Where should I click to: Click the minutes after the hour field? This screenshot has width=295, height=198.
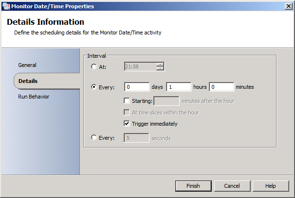pos(166,101)
